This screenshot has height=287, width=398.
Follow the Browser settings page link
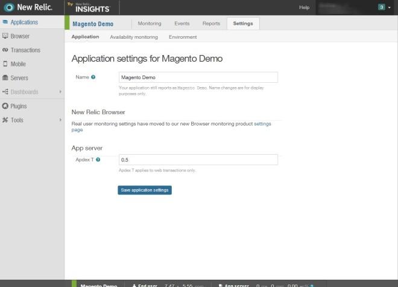[x=262, y=123]
